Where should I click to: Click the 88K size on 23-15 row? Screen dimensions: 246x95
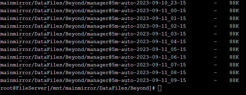click(234, 3)
